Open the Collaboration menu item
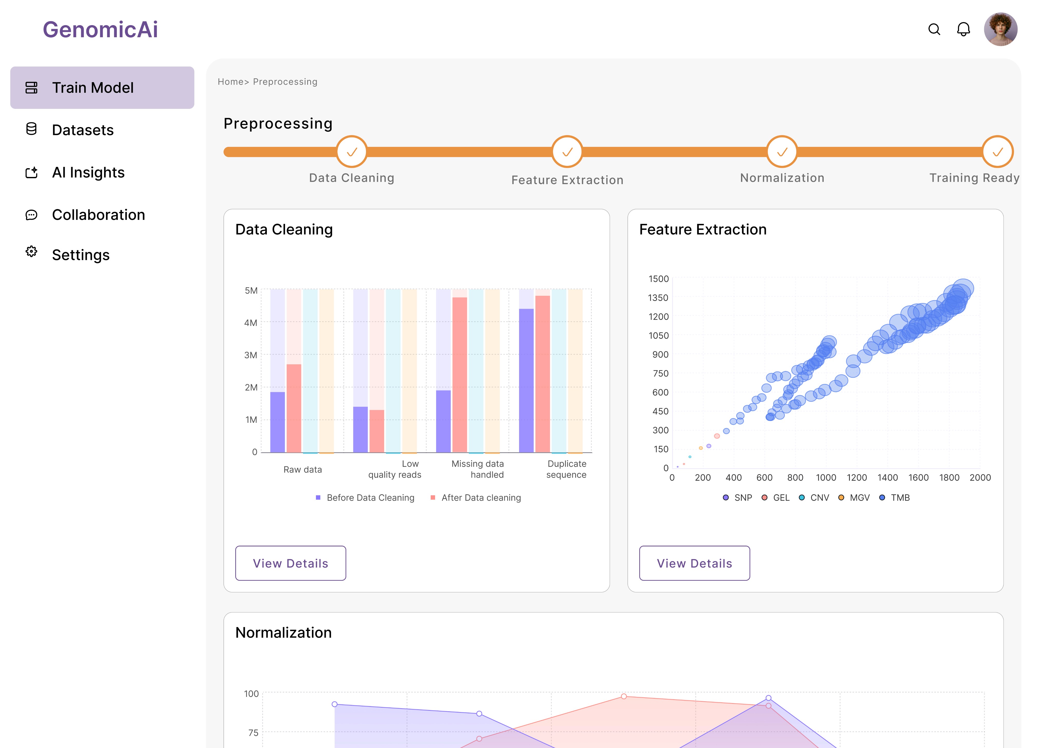This screenshot has width=1052, height=748. [98, 215]
